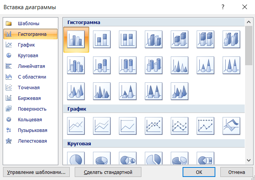Open the С областями category

tap(30, 77)
